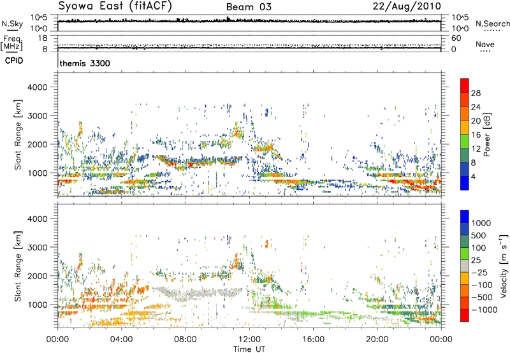Viewport: 510px width, 353px height.
Task: Select the "12:00" time tick label
Action: point(249,340)
